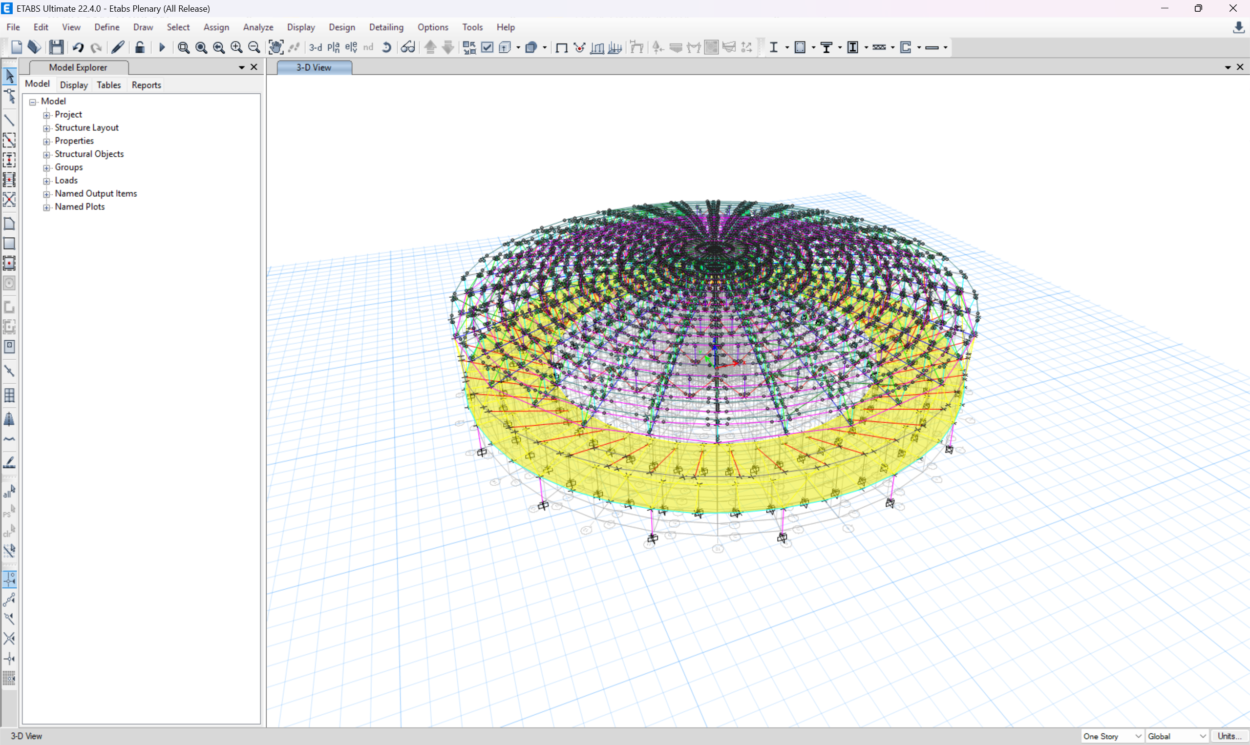
Task: Open the Global coordinate system dropdown
Action: 1176,736
